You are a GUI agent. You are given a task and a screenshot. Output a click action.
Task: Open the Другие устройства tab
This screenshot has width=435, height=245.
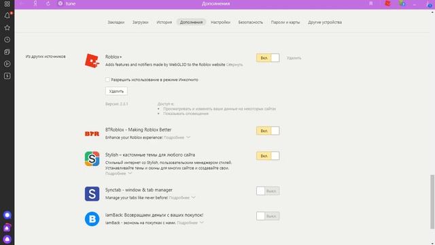325,22
